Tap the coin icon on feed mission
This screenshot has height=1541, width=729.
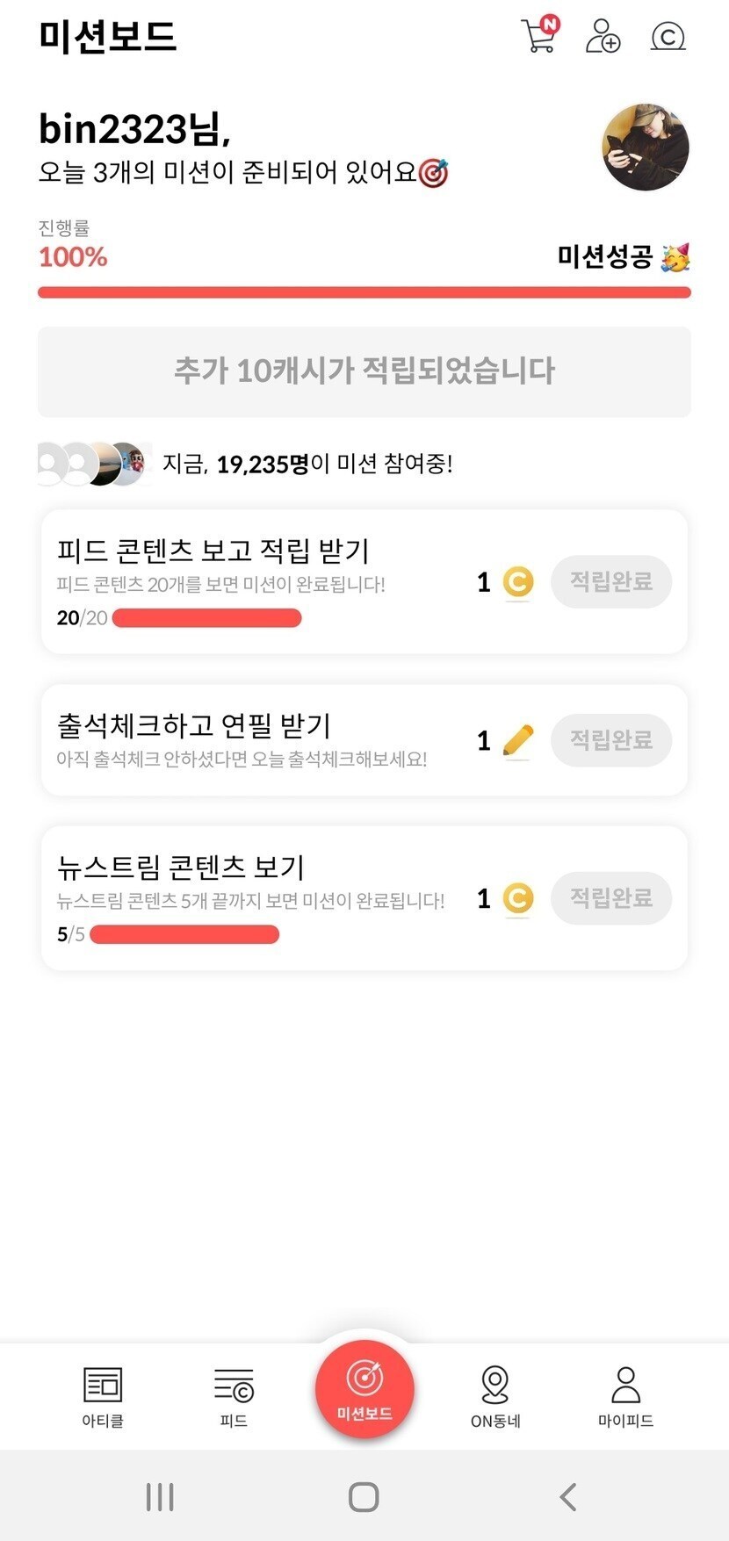518,581
